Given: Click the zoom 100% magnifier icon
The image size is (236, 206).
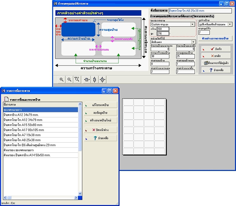Looking at the screenshot, I should point(77,79).
